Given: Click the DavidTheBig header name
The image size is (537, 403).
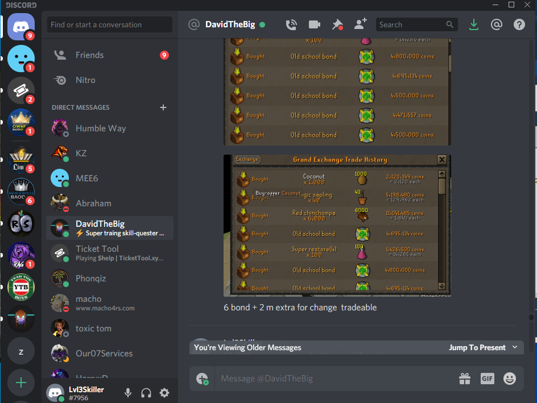Looking at the screenshot, I should pos(230,24).
